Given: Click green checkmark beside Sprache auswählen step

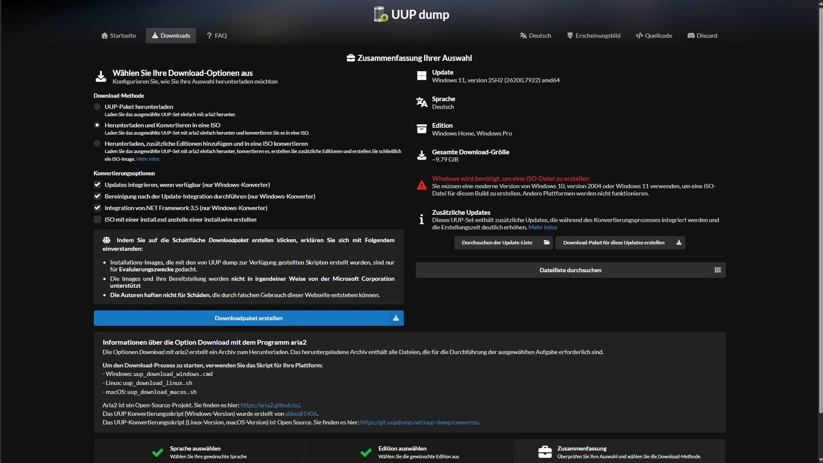Looking at the screenshot, I should [x=158, y=452].
